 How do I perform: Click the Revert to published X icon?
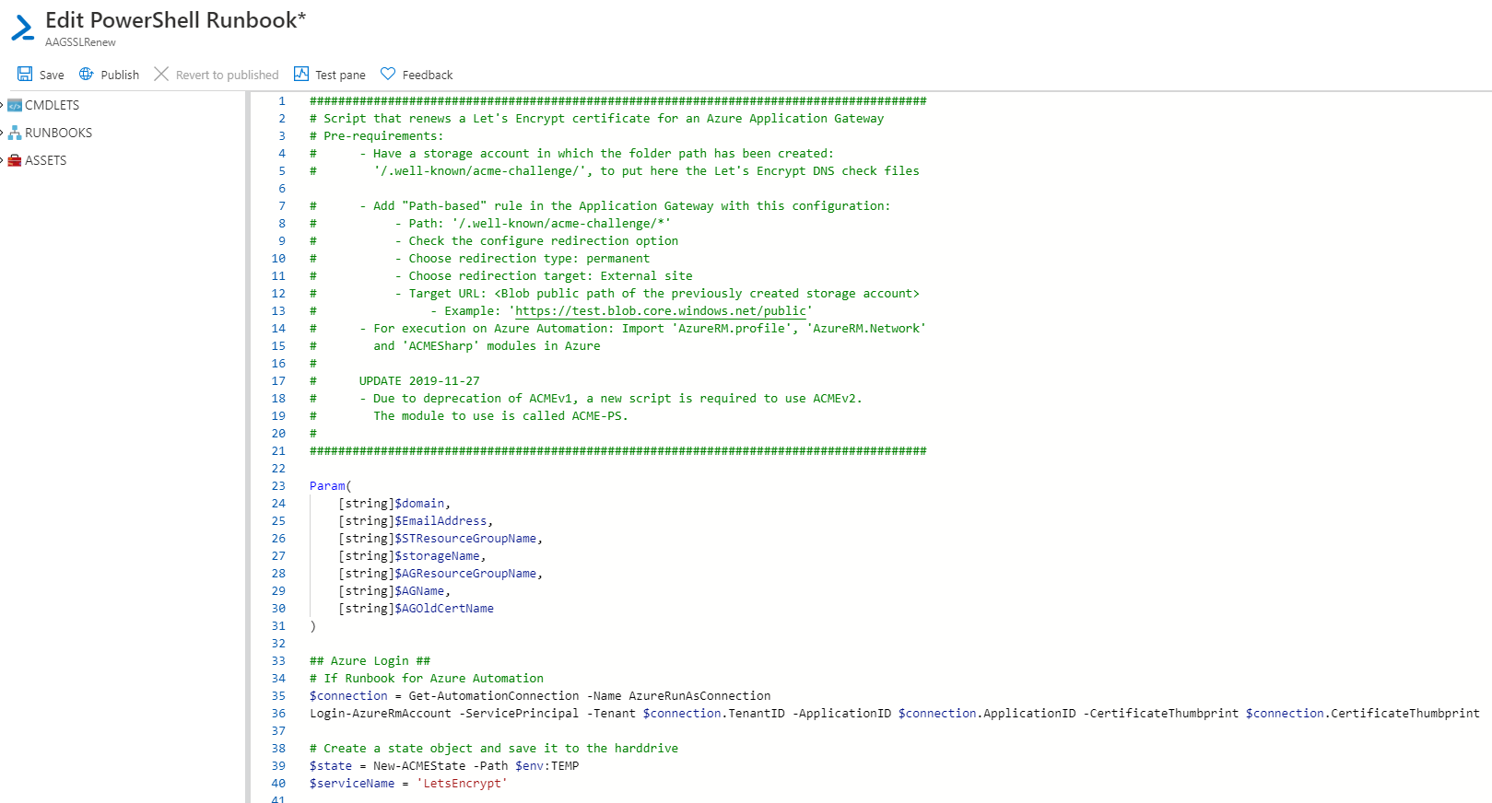pos(161,74)
